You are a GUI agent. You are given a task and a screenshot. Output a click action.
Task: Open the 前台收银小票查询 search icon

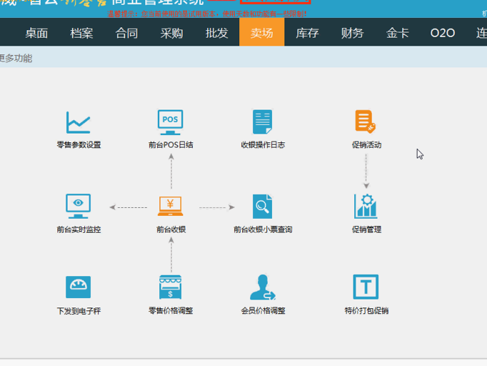263,207
